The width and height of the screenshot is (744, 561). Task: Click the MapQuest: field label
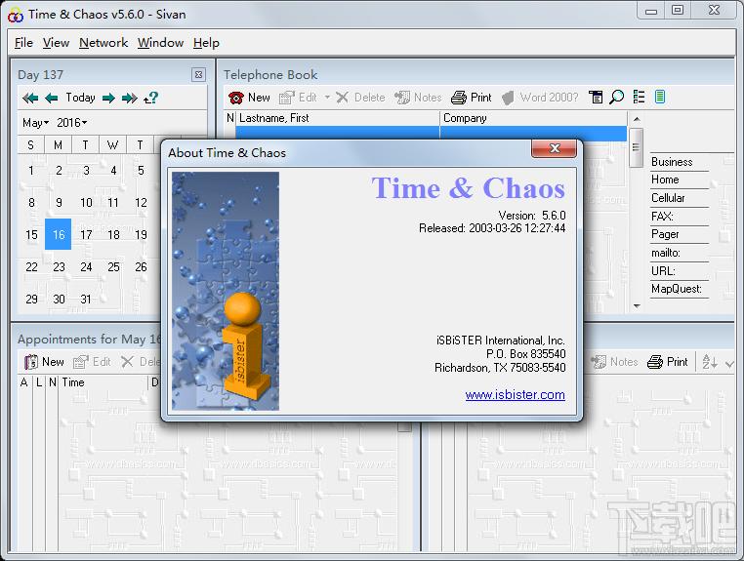pos(677,289)
